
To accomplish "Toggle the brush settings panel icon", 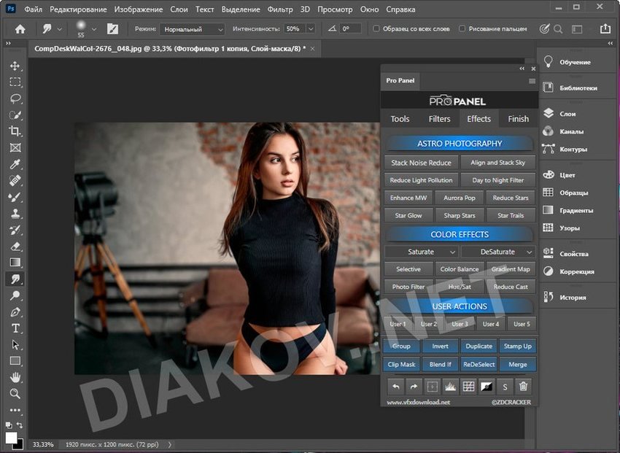I will 112,29.
